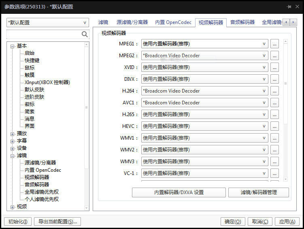The image size is (304, 229).
Task: Expand the 字幕 tree node
Action: (x=13, y=141)
